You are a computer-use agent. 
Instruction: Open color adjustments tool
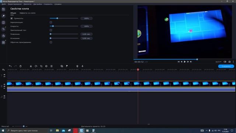coord(46,66)
